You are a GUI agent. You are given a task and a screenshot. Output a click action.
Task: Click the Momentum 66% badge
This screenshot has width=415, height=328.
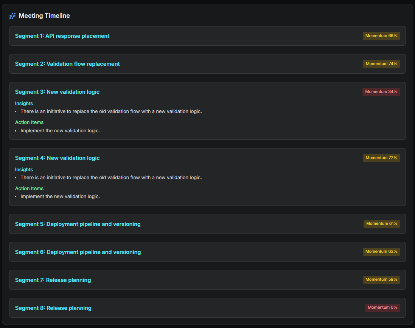(x=381, y=36)
